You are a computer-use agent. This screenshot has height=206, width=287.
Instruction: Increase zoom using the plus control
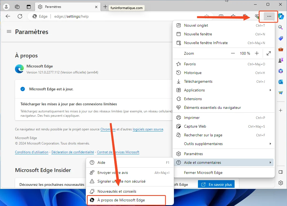[257, 53]
